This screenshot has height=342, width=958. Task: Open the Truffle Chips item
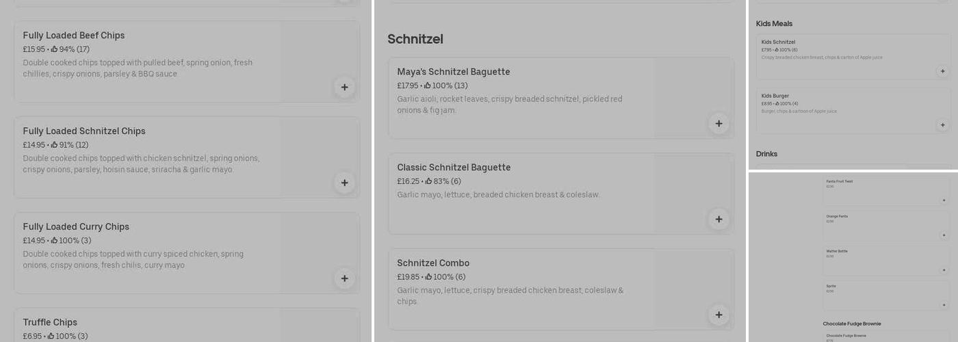pyautogui.click(x=50, y=322)
